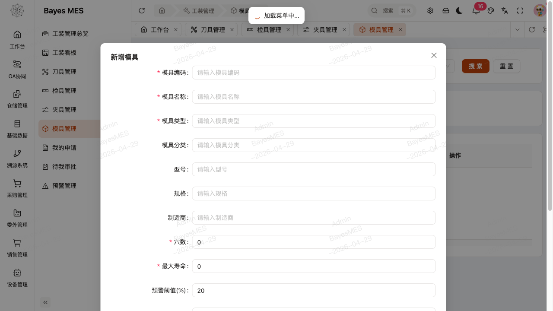Image resolution: width=553 pixels, height=311 pixels.
Task: Refresh current tab via tab bar icon
Action: pos(532,30)
